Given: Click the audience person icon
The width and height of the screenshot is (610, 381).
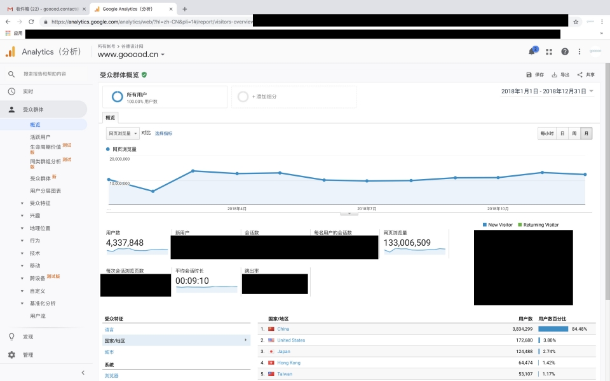Looking at the screenshot, I should (x=11, y=110).
